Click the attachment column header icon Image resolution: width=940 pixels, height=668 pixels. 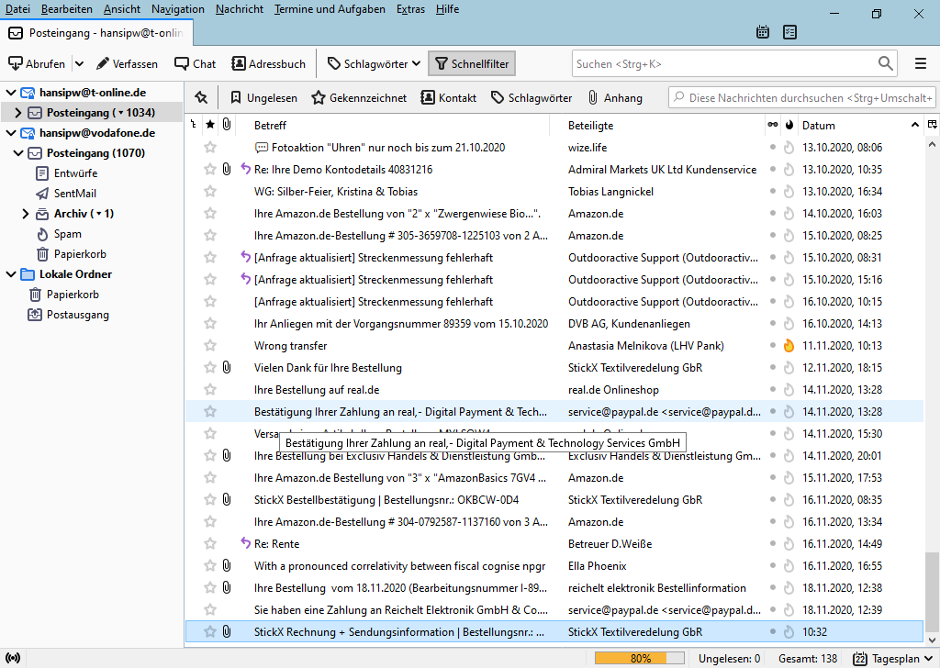[x=227, y=125]
